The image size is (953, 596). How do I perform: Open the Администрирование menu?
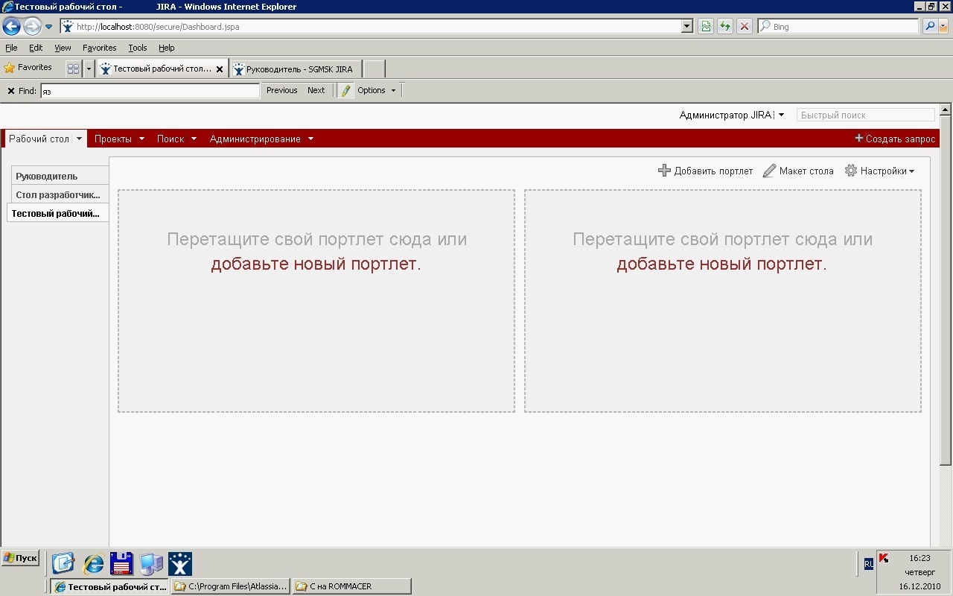(x=261, y=139)
